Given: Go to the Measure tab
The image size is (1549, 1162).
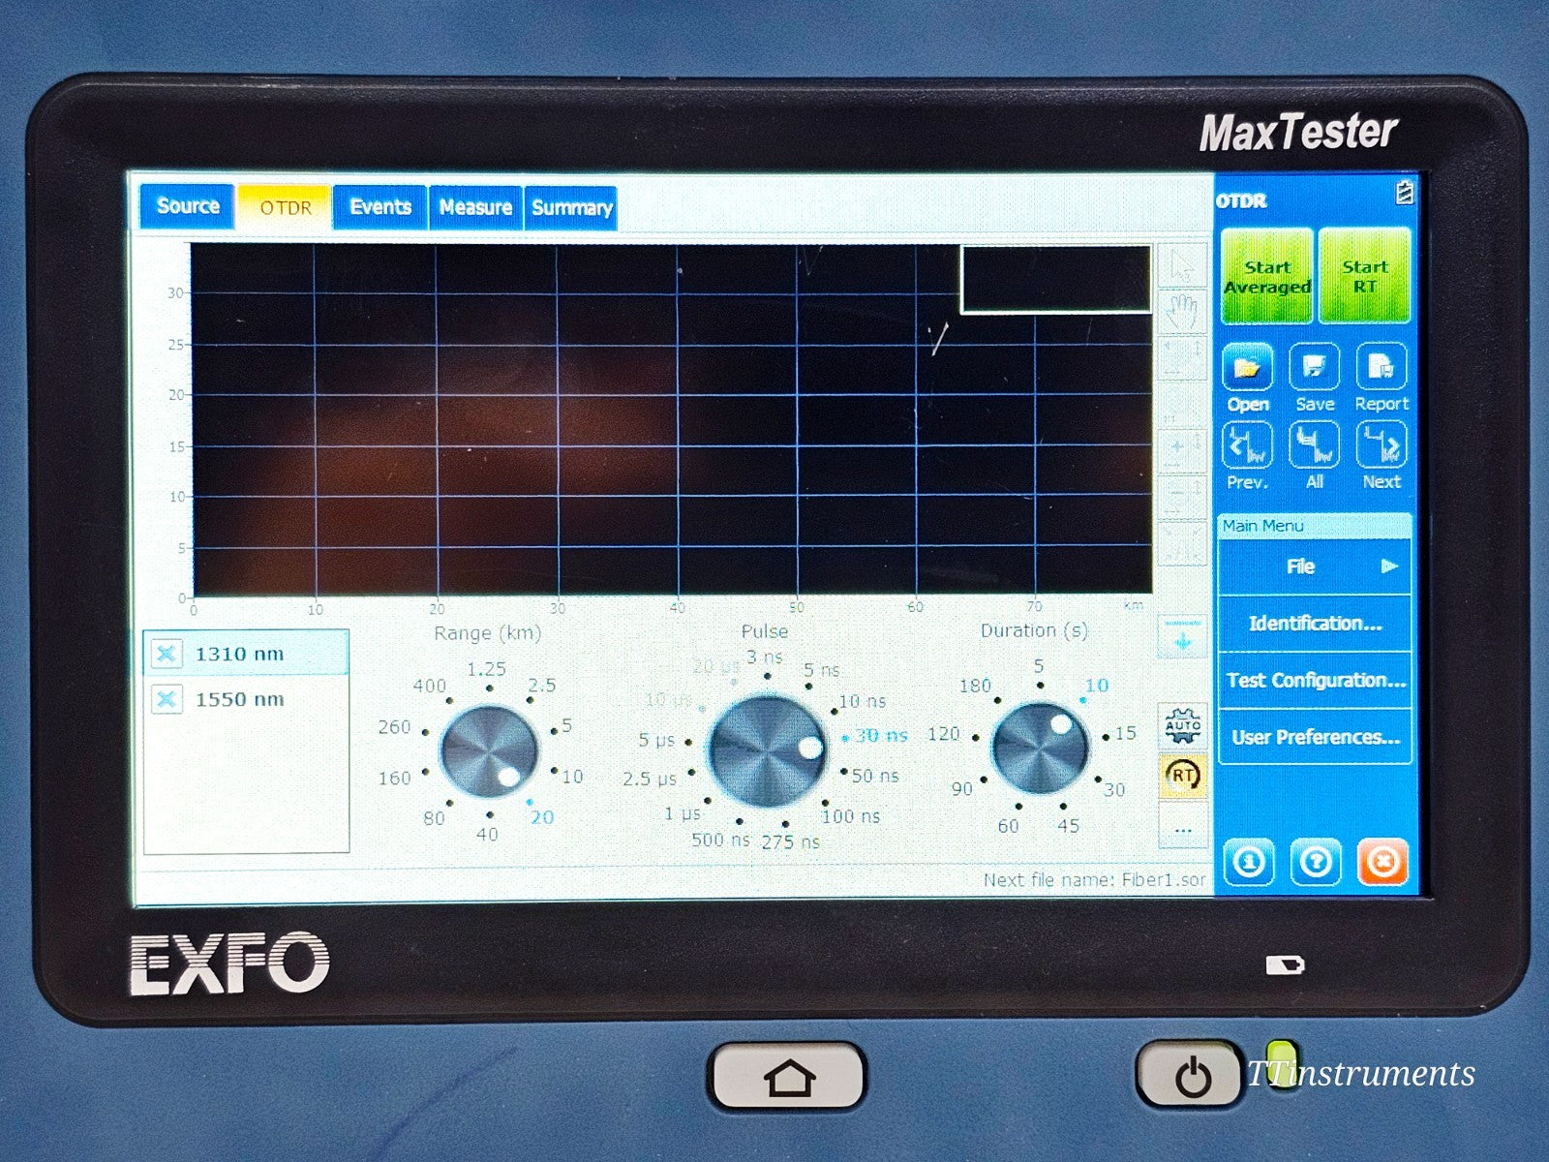Looking at the screenshot, I should pyautogui.click(x=475, y=207).
